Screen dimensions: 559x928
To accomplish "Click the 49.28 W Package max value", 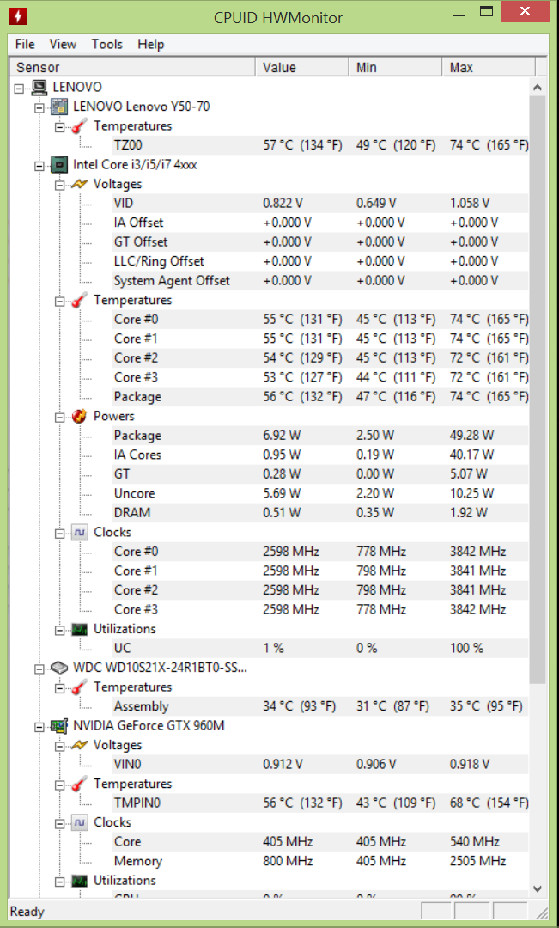I will point(471,436).
